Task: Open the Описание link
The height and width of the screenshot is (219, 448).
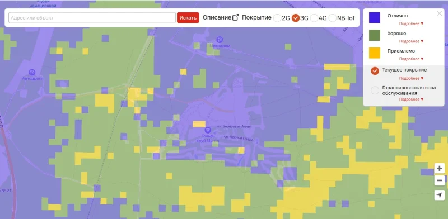Action: 217,17
